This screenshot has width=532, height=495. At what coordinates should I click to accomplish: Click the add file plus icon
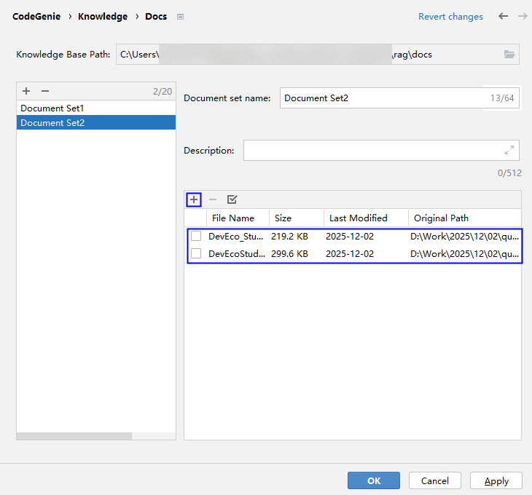point(194,199)
